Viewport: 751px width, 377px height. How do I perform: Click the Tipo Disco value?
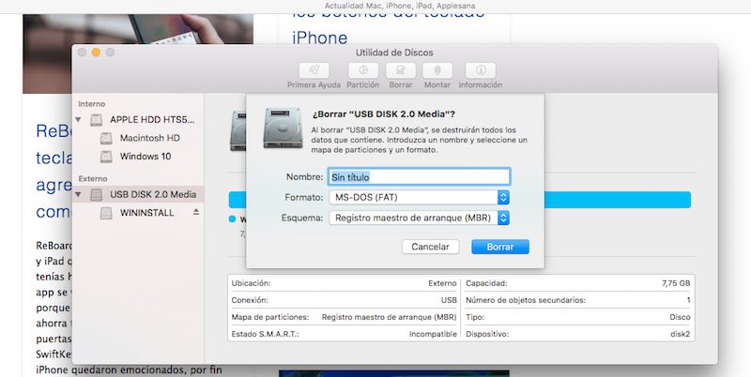click(680, 317)
